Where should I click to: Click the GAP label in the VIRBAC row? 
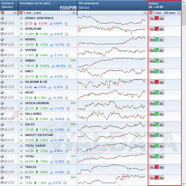coord(73,61)
